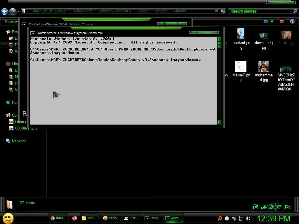
Task: Open cmd.exe window system menu icon
Action: (x=33, y=33)
